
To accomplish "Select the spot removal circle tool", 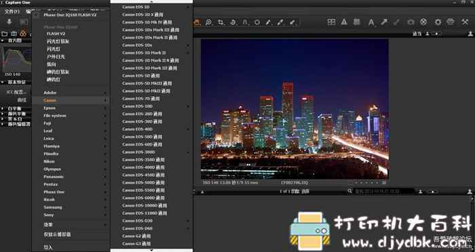I will (257, 22).
